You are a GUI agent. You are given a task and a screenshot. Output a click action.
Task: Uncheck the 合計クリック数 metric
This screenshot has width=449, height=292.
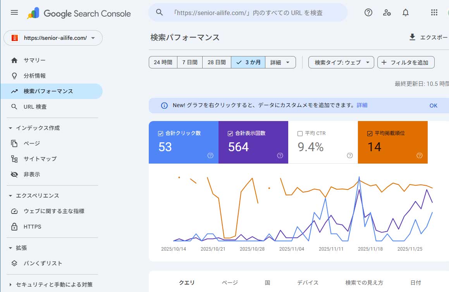click(x=160, y=133)
